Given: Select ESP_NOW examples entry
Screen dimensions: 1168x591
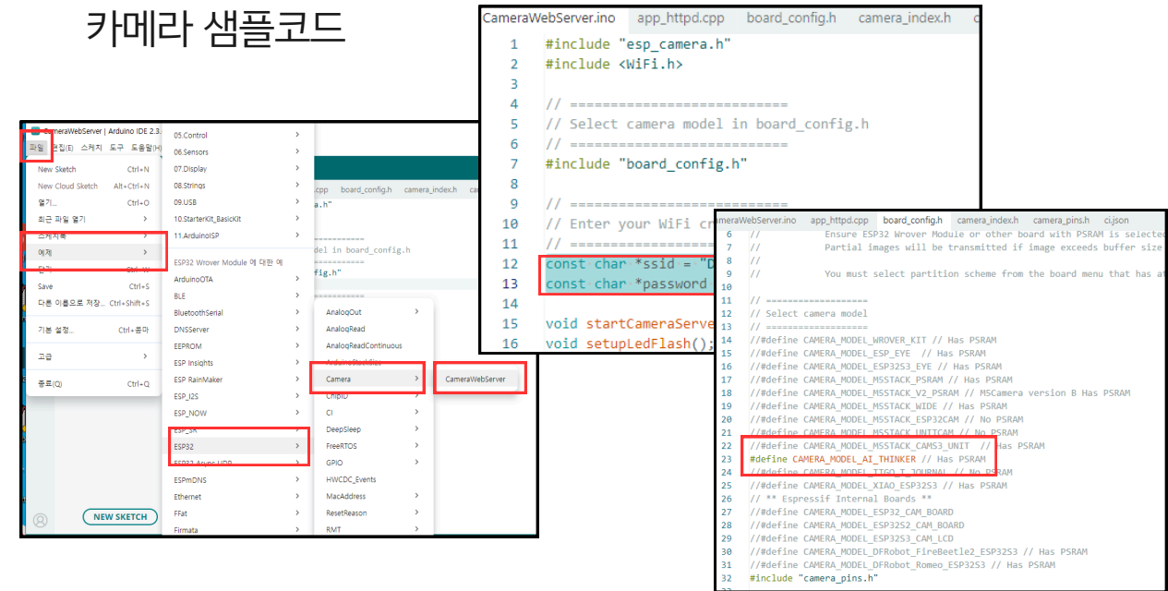Looking at the screenshot, I should click(237, 413).
